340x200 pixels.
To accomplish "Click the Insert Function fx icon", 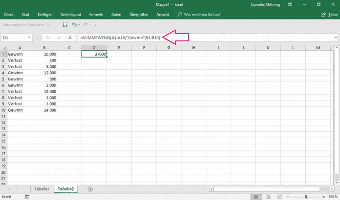I will 70,38.
